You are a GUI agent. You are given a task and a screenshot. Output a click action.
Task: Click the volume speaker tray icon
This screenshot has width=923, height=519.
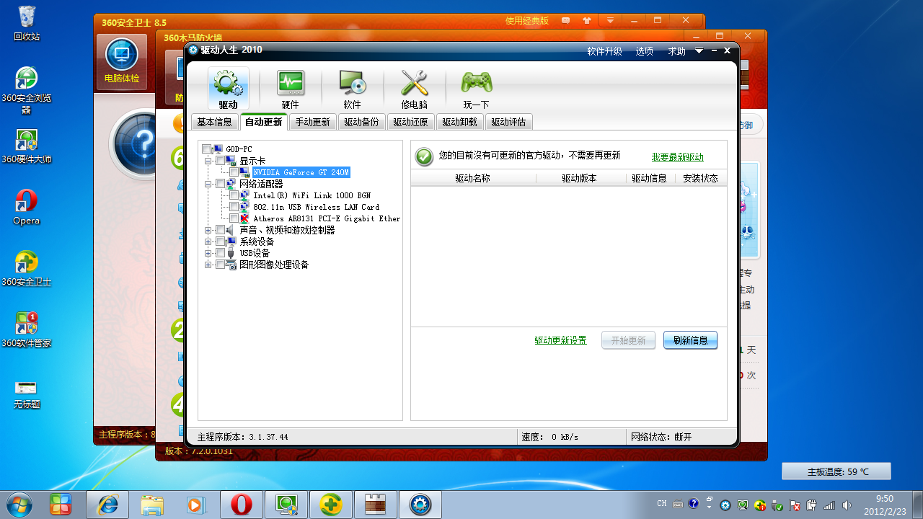pyautogui.click(x=847, y=505)
